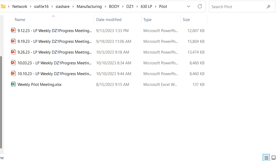Click Excel icon of Weekly Pilot Meeting

click(13, 84)
